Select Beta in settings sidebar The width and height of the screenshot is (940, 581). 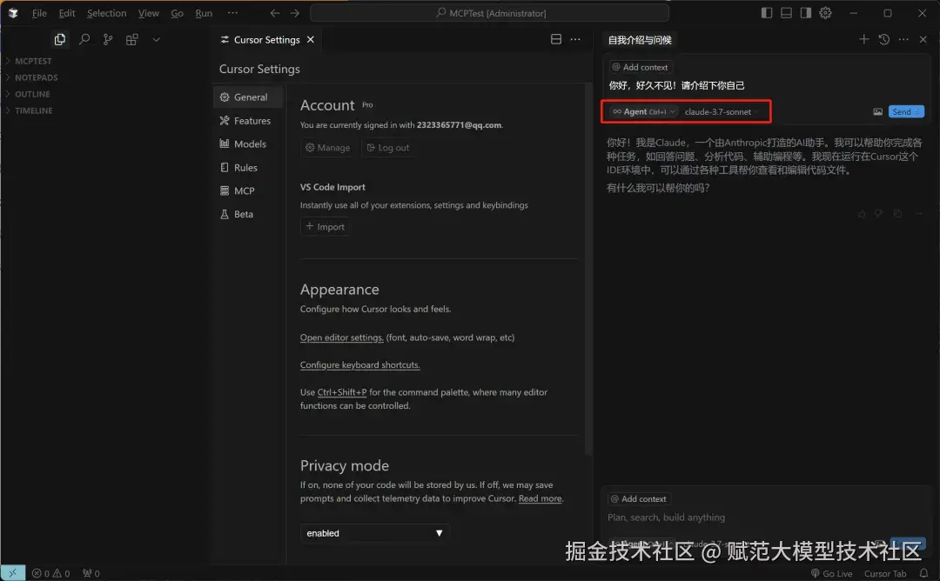(x=247, y=214)
